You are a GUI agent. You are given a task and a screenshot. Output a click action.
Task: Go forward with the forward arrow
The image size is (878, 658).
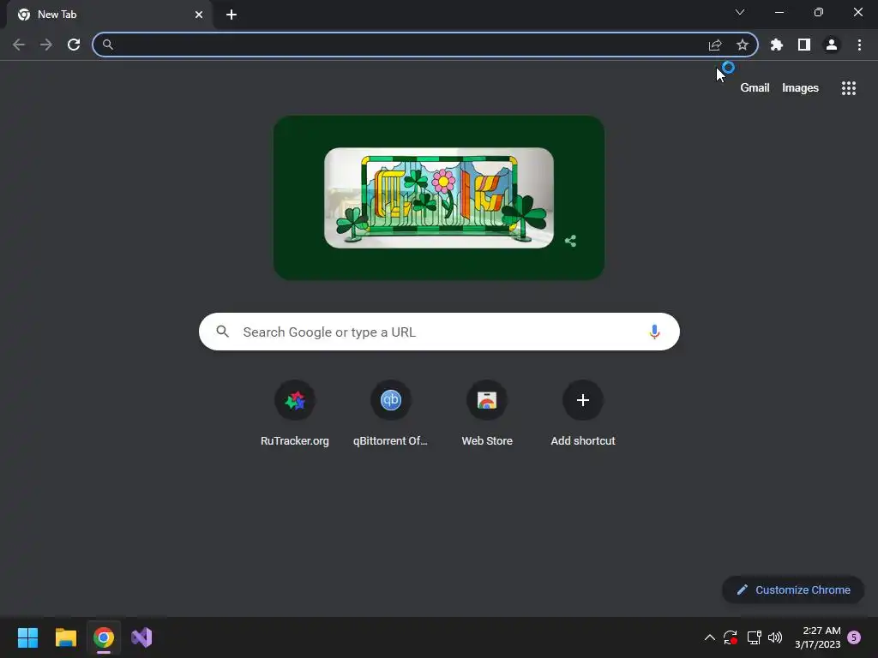(46, 45)
